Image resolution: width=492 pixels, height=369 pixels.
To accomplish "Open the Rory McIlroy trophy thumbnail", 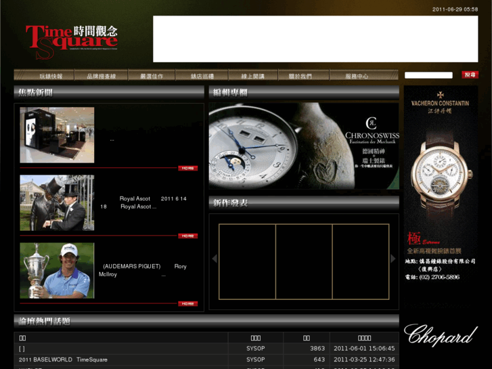I will click(57, 270).
